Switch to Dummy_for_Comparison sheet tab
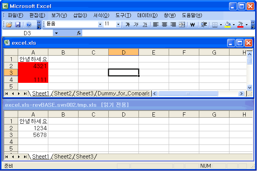 click(x=123, y=93)
